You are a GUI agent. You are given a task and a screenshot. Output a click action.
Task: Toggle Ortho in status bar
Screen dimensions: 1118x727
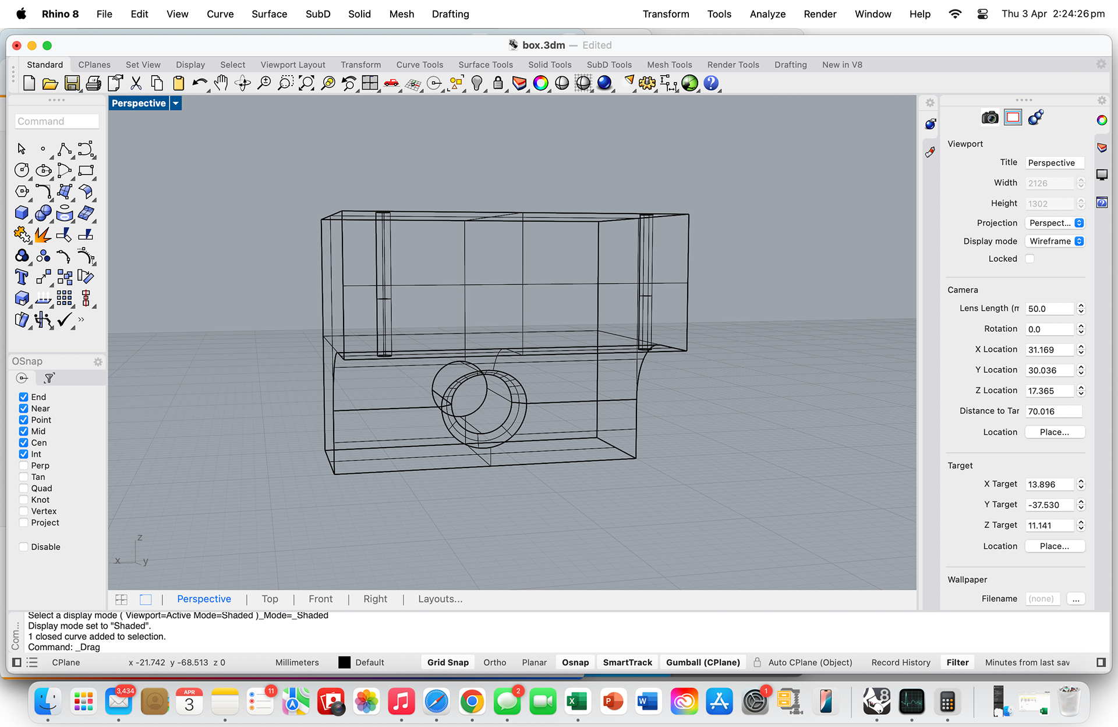pos(494,662)
